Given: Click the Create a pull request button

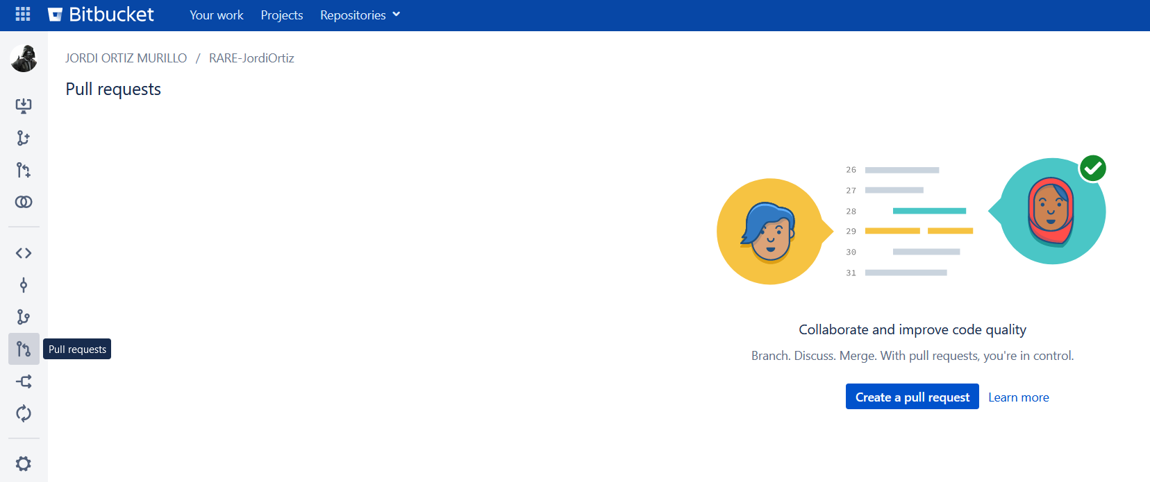Looking at the screenshot, I should (x=912, y=397).
